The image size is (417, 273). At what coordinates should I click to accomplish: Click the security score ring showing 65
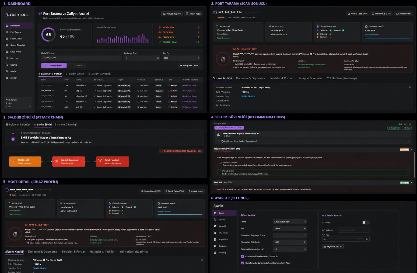(48, 34)
